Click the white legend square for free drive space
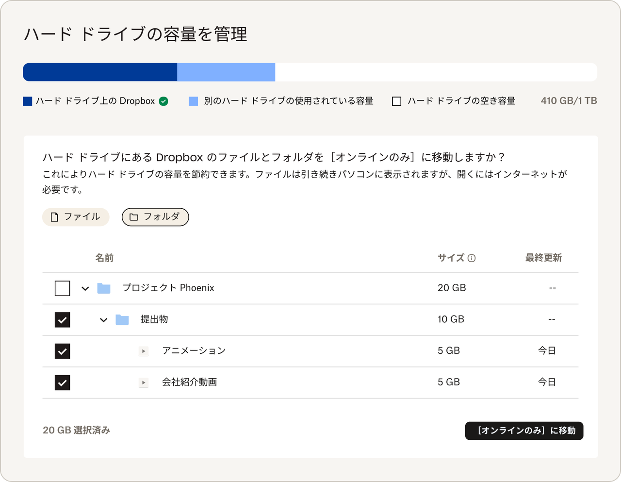Screen dimensions: 621x482 (x=396, y=100)
